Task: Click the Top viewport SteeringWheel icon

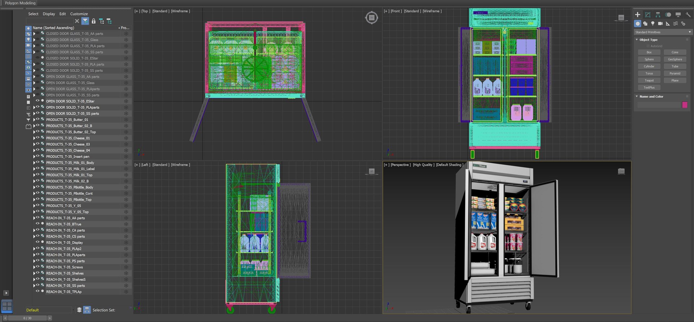Action: tap(372, 18)
